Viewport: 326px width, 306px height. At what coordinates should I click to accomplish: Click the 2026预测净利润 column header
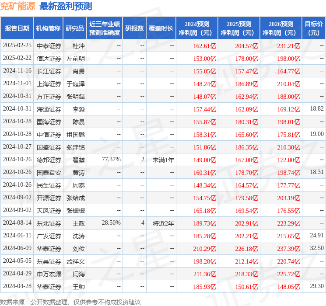281,28
